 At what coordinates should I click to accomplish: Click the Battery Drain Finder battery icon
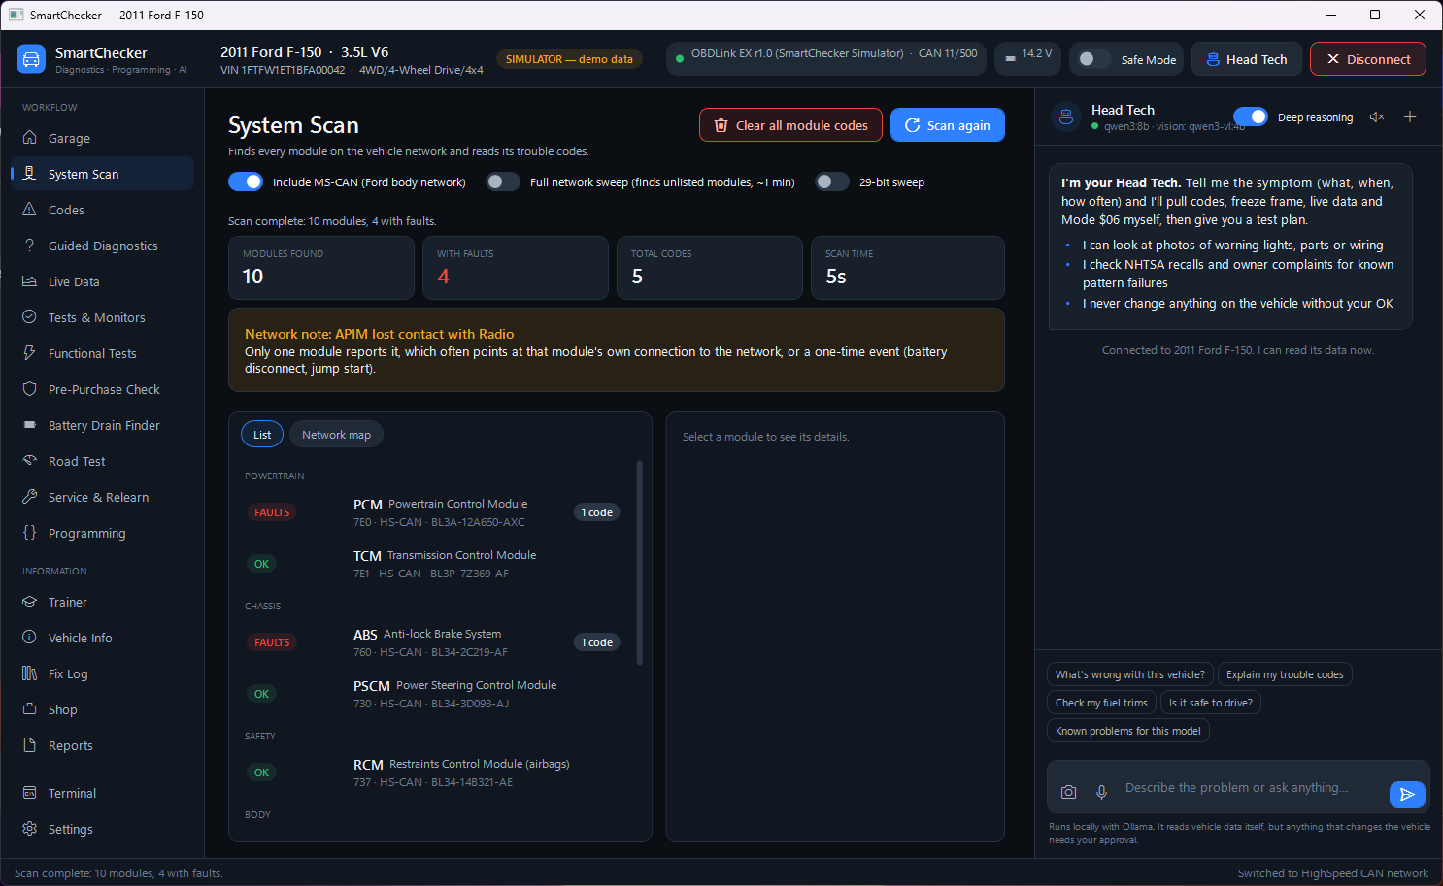[x=30, y=425]
